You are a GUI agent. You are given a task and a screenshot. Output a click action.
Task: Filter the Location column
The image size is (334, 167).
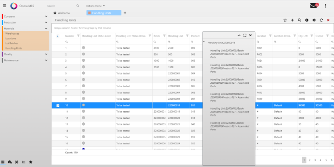point(270,36)
